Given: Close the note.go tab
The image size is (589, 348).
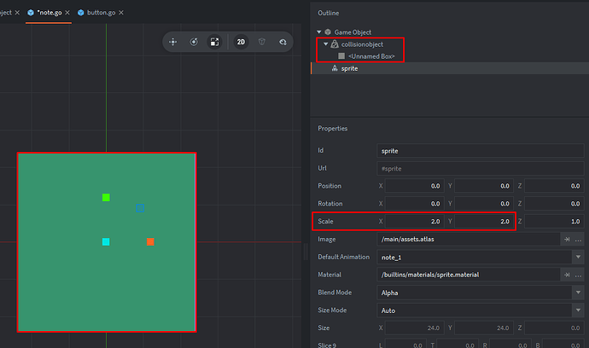Looking at the screenshot, I should [x=66, y=14].
